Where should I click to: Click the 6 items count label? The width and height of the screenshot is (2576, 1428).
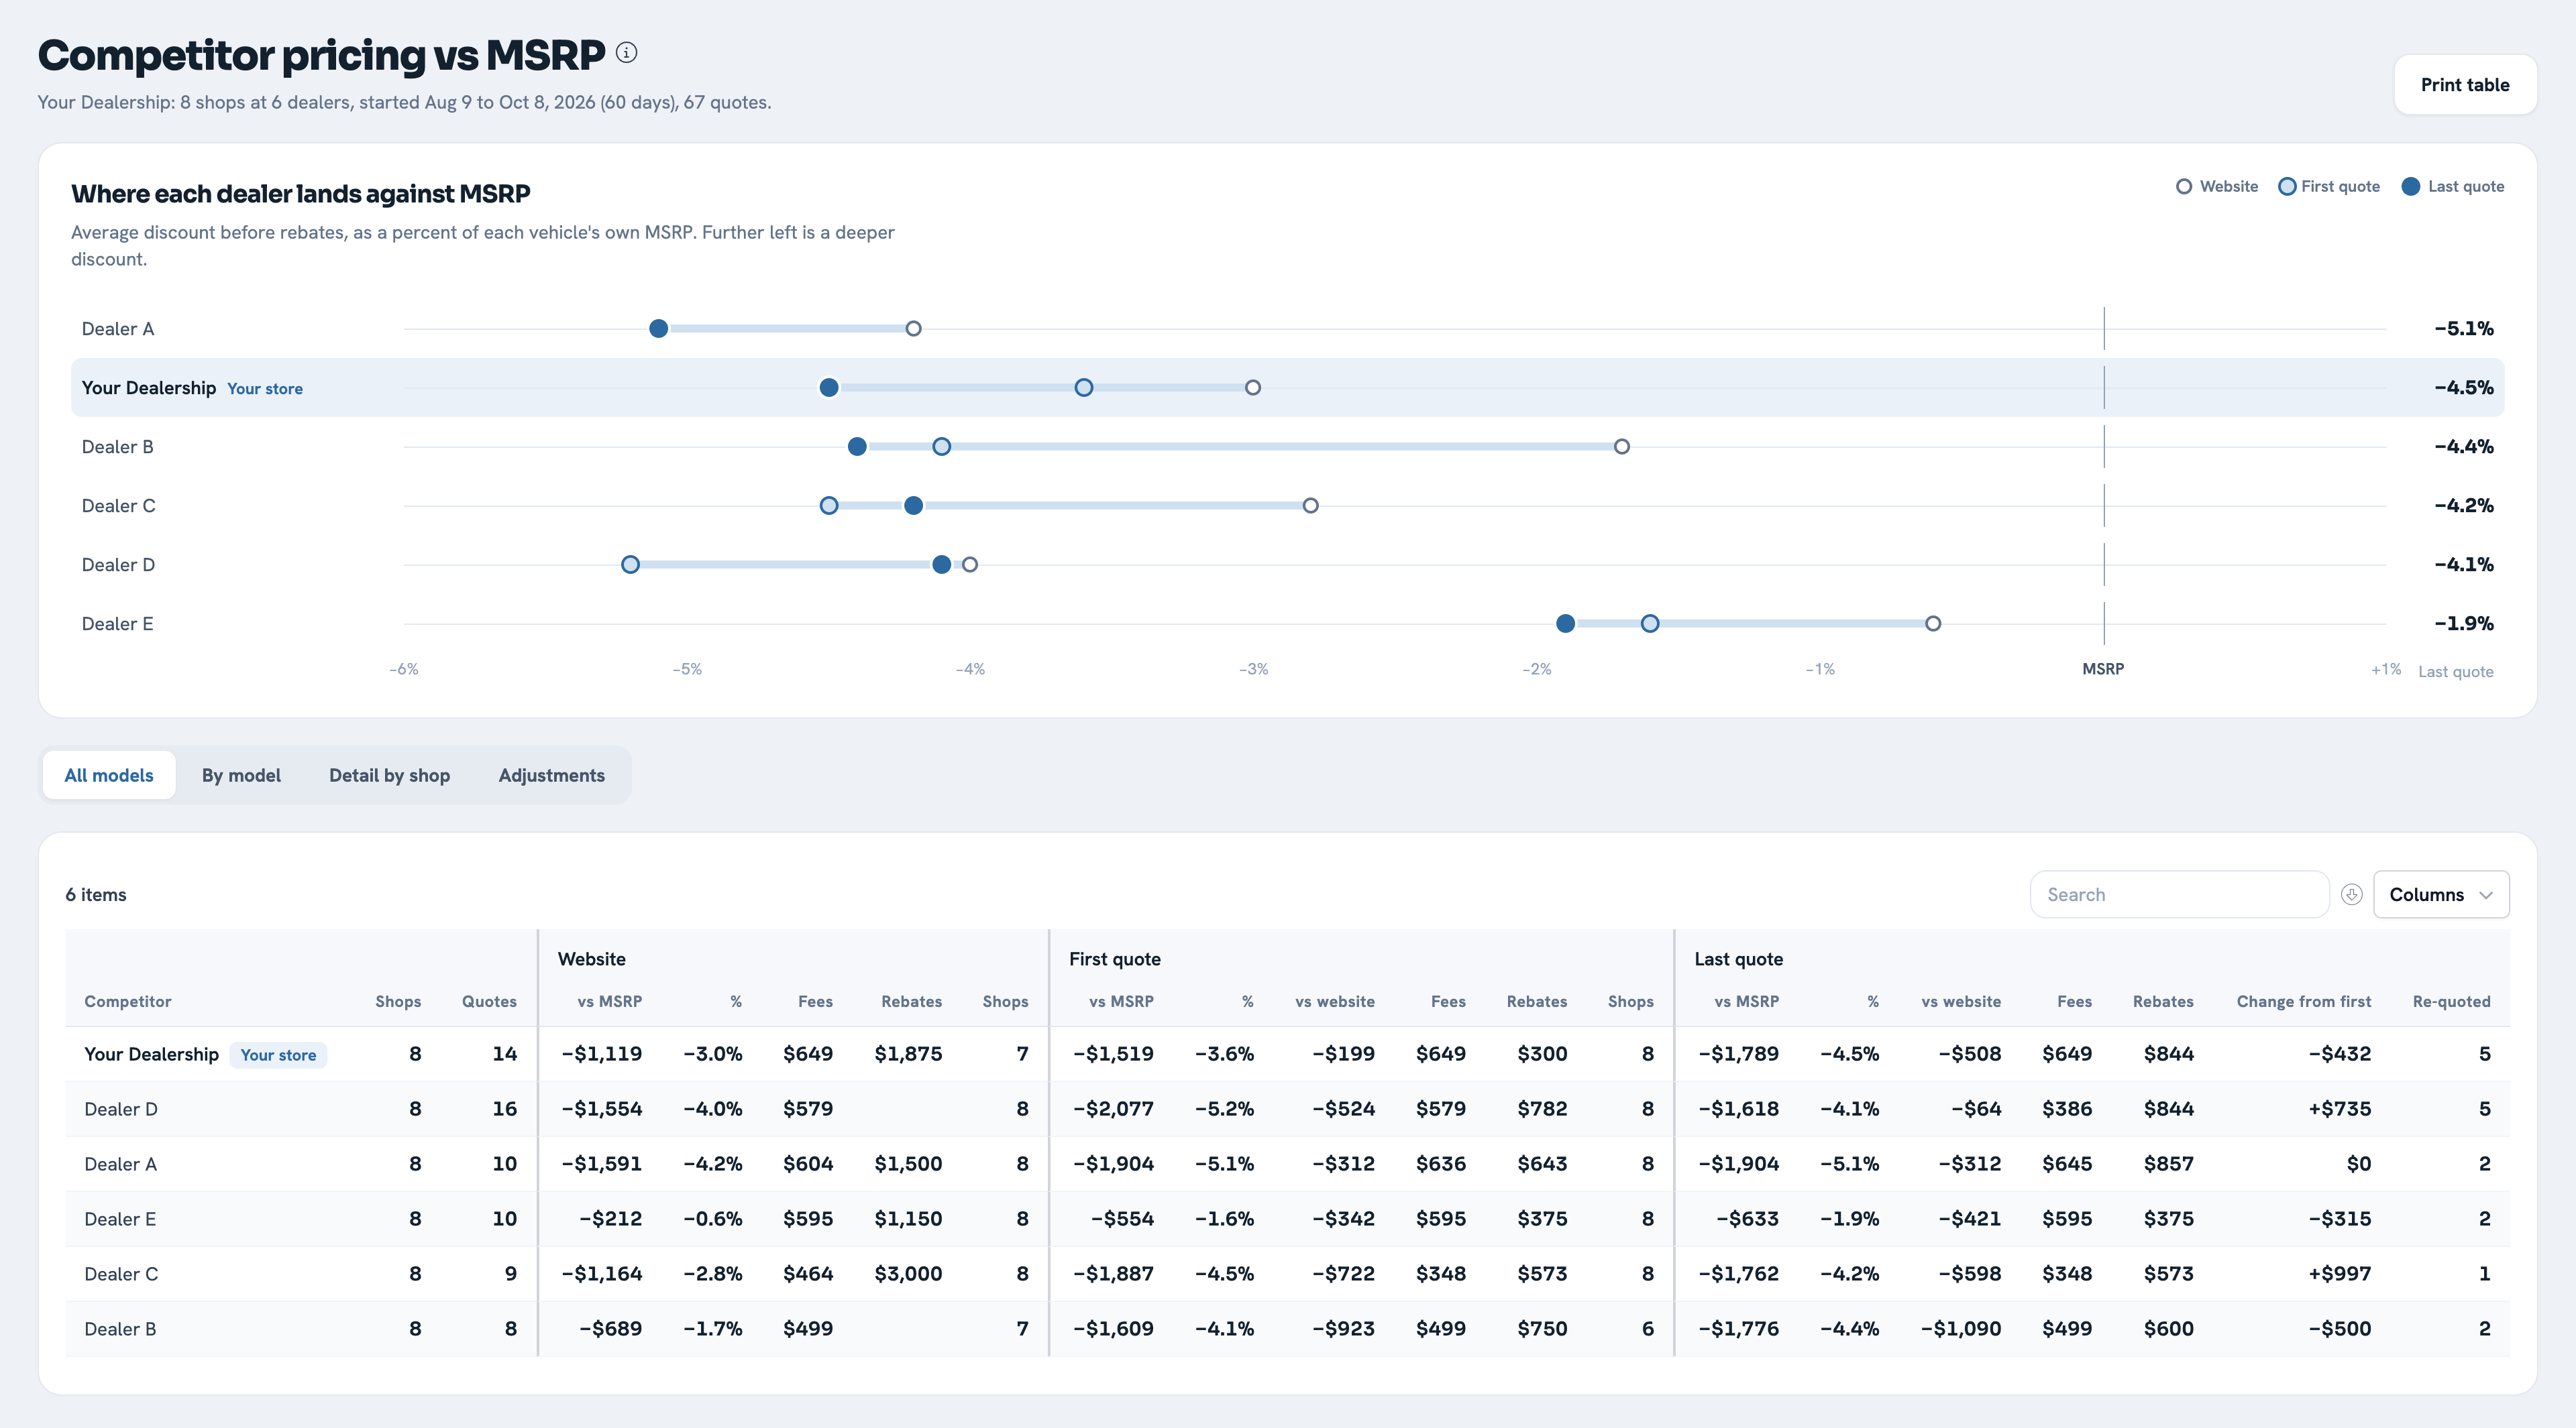pos(96,894)
